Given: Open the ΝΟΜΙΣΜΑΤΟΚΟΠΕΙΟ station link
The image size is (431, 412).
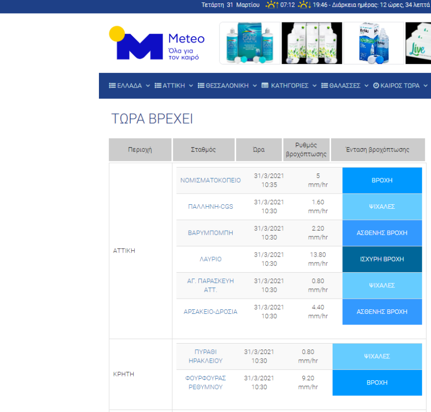Looking at the screenshot, I should (211, 180).
